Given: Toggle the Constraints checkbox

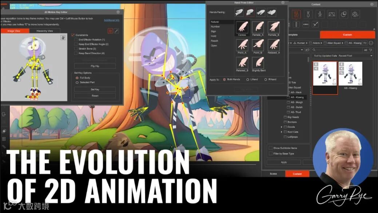Looking at the screenshot, I should pos(73,35).
